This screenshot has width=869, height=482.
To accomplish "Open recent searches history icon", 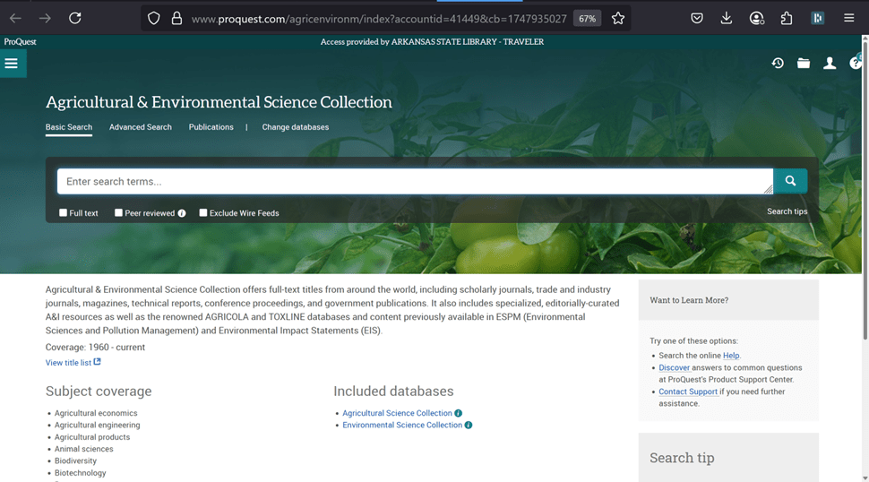I will [x=778, y=64].
